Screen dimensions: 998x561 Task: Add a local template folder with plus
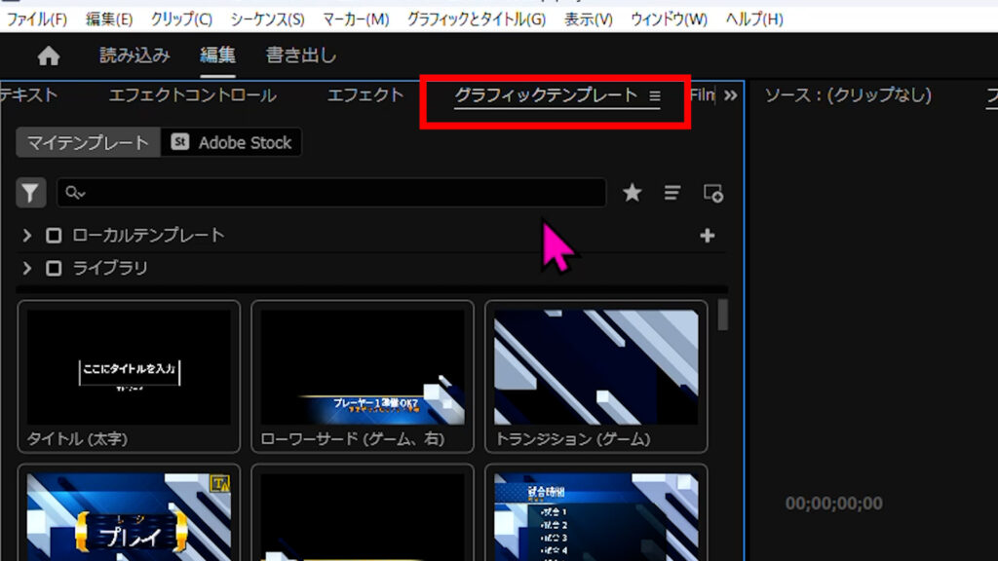708,236
